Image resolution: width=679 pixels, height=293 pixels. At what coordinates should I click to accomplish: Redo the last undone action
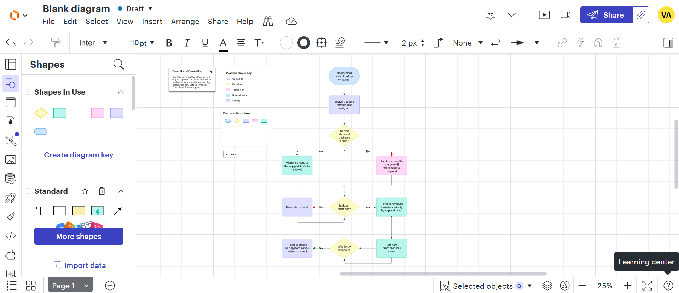point(29,43)
